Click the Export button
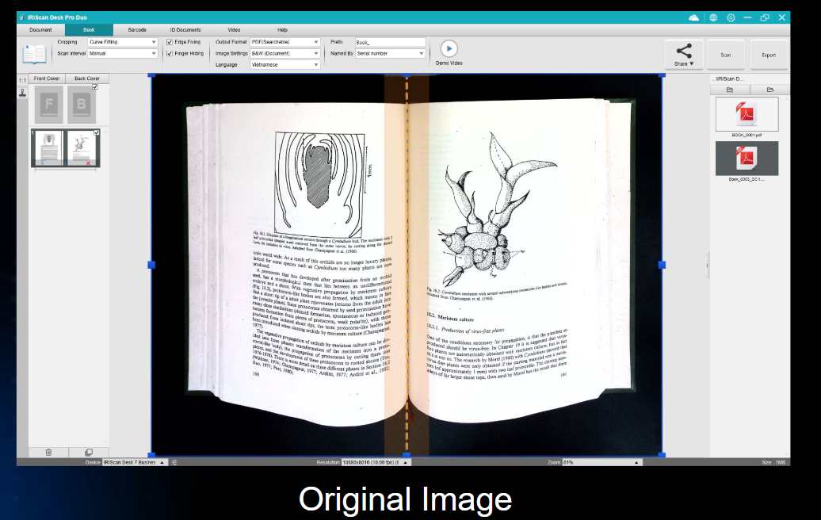Viewport: 821px width, 520px height. pyautogui.click(x=769, y=55)
